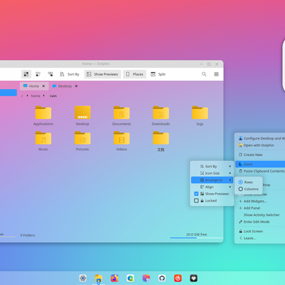
Task: Open the purple app icon next to Edge
Action: (146, 278)
